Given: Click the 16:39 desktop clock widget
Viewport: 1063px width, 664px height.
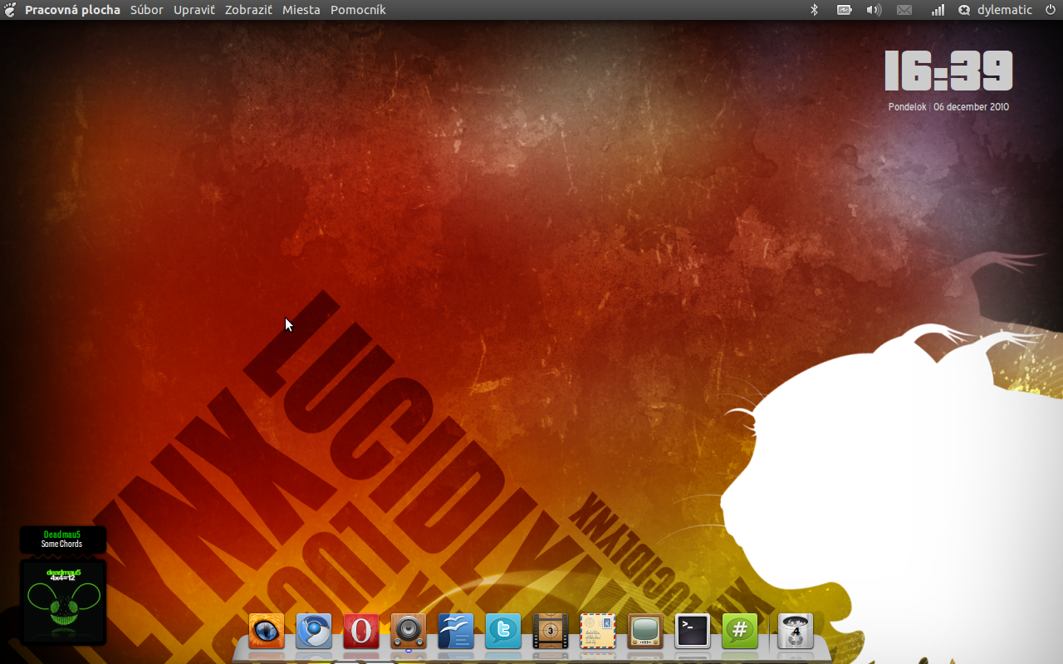Looking at the screenshot, I should (948, 71).
